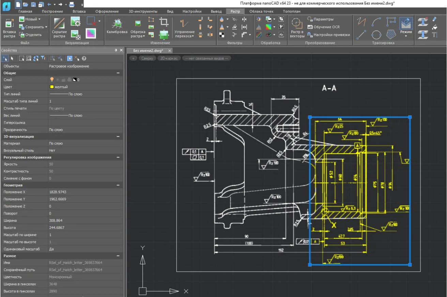Click the 2D-каркас button
The width and height of the screenshot is (447, 297).
(169, 58)
